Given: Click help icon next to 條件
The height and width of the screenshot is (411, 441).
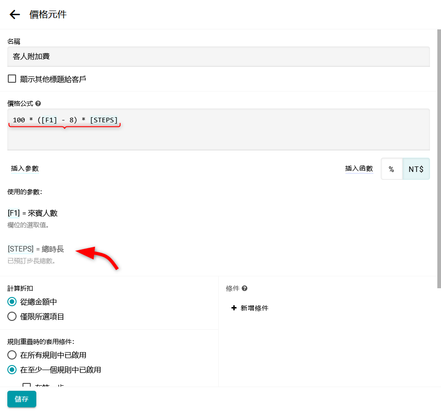Looking at the screenshot, I should [x=245, y=288].
